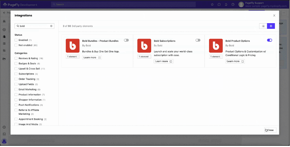Open the notifications bell icon
Image resolution: width=290 pixels, height=147 pixels.
click(226, 4)
